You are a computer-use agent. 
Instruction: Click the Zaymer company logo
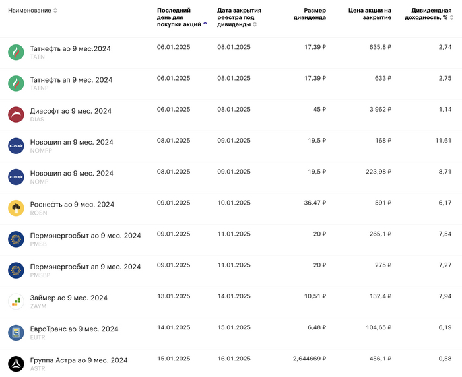[16, 302]
